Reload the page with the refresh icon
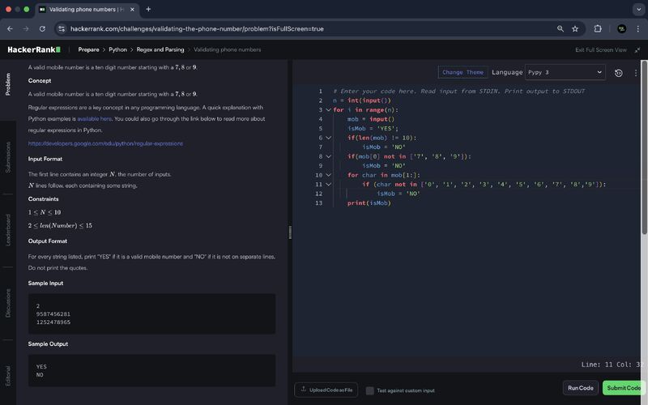 (x=42, y=28)
